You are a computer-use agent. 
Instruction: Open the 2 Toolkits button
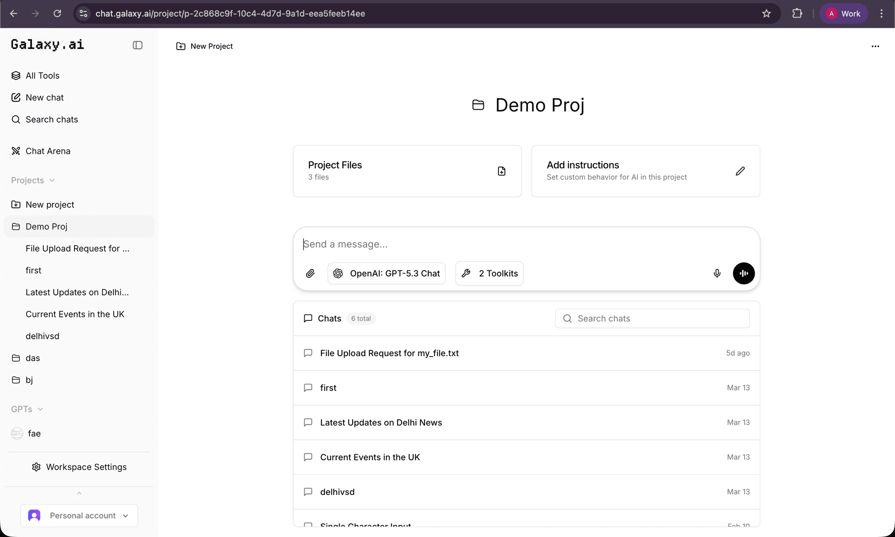point(489,273)
